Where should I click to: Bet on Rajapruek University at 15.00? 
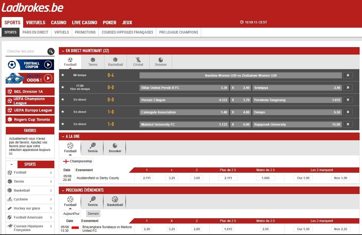(x=297, y=124)
